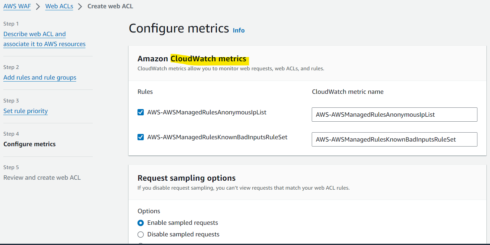Click the chevron after Web ACLs breadcrumb
This screenshot has height=245, width=490.
[80, 7]
